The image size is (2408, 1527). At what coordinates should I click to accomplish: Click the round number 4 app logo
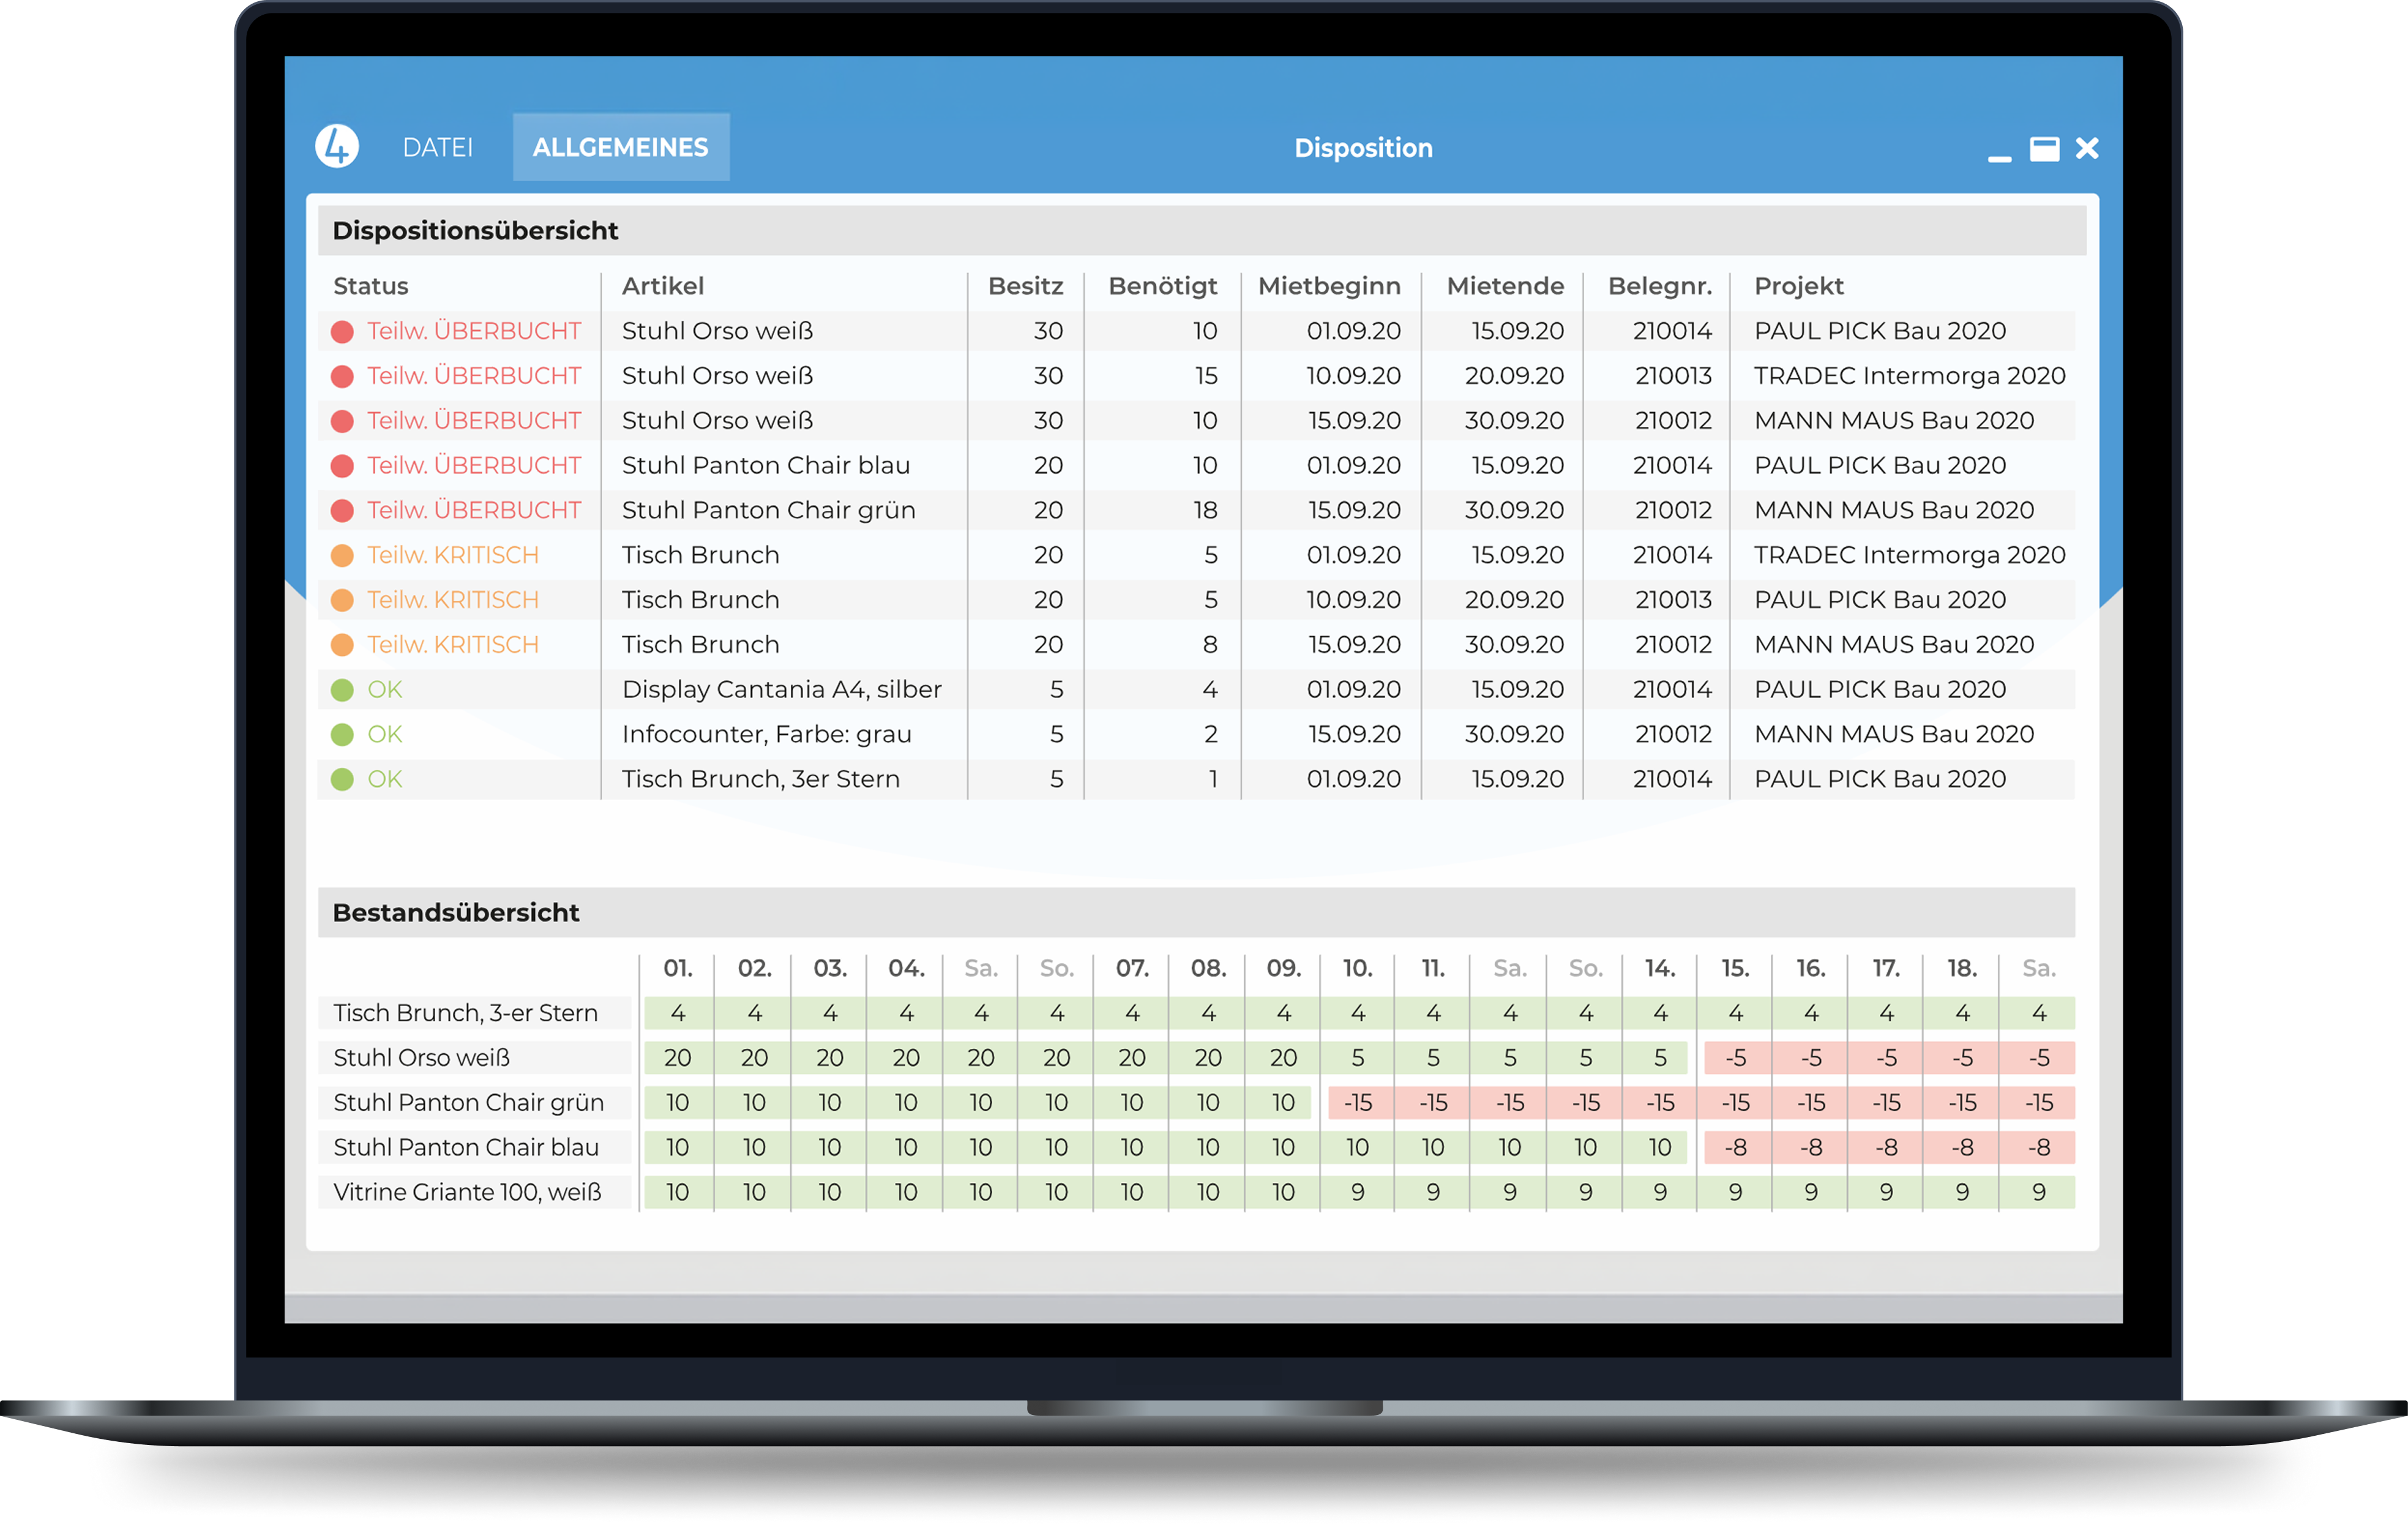337,147
